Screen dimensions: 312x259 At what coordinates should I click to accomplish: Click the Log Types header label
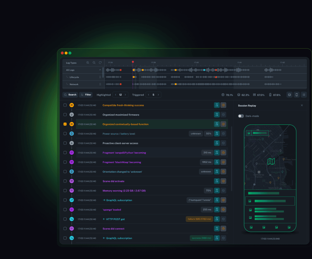click(x=71, y=63)
